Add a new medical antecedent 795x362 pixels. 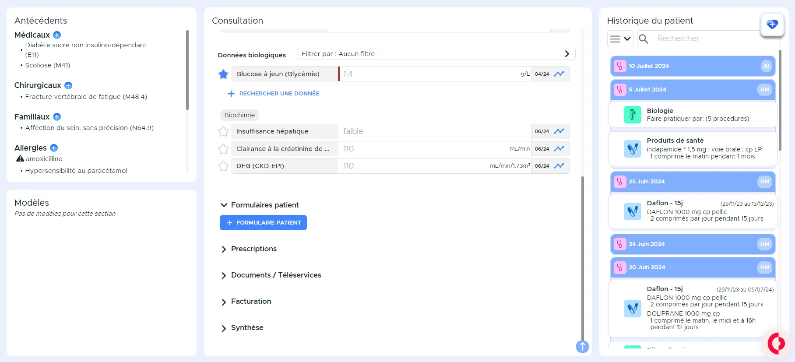point(57,35)
